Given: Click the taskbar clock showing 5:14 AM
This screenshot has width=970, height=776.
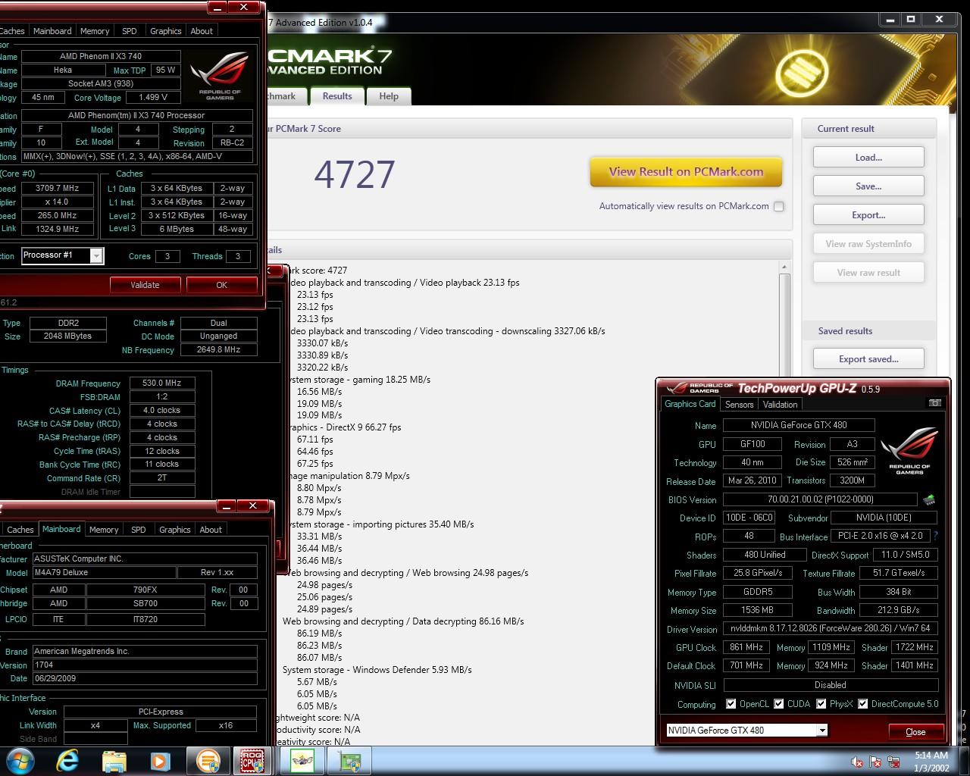Looking at the screenshot, I should (x=931, y=756).
